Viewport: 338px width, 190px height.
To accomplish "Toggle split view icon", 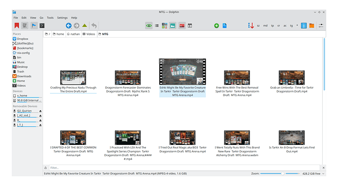I will (x=190, y=25).
